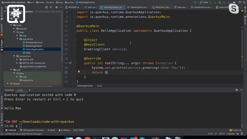
Task: Click UTF-8 encoding in status bar
Action: coord(222,134)
